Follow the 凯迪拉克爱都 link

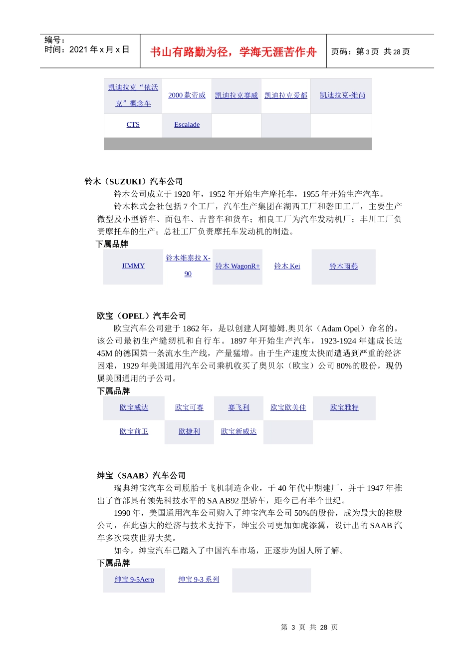(x=286, y=95)
